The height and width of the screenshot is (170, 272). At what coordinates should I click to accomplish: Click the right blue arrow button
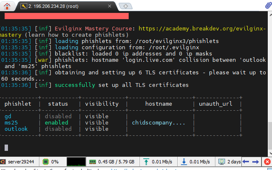[255, 162]
